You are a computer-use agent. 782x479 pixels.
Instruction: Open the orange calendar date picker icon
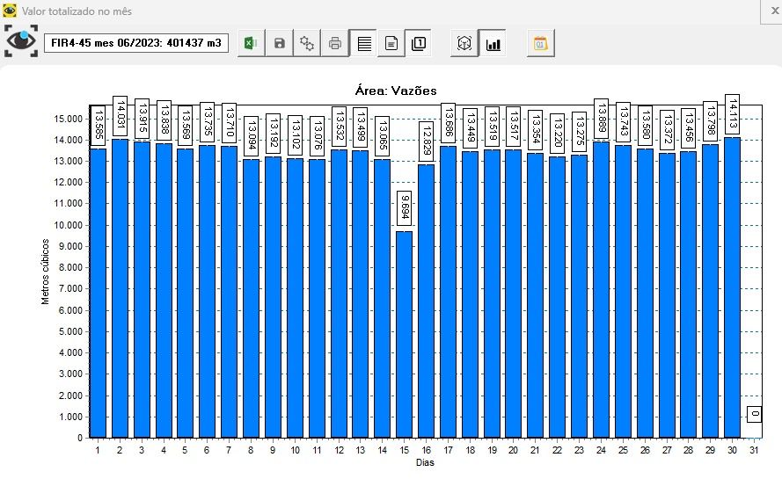pos(541,43)
